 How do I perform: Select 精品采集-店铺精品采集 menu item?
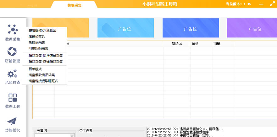click(x=46, y=62)
